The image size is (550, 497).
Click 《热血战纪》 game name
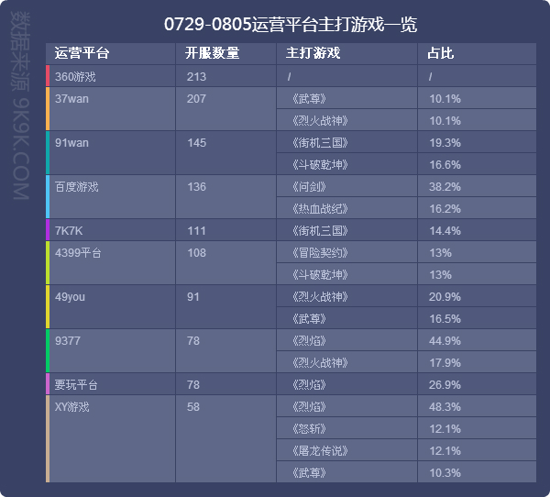tap(320, 209)
